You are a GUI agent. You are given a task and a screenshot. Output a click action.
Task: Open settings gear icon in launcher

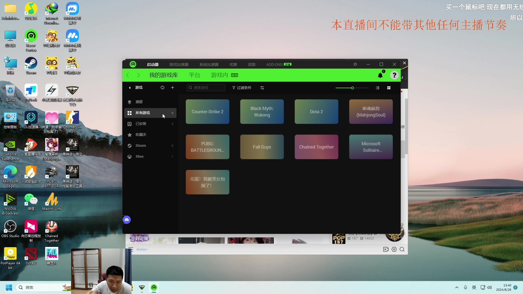click(355, 64)
